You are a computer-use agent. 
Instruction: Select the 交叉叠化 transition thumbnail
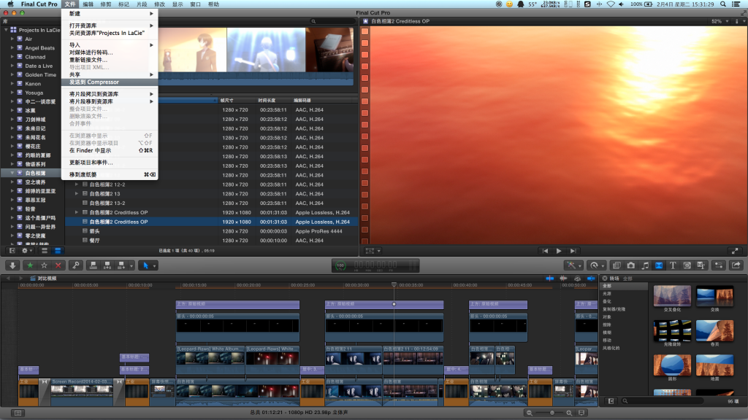tap(672, 296)
